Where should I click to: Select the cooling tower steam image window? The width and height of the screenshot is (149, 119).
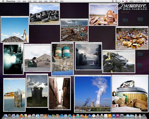pos(92,93)
